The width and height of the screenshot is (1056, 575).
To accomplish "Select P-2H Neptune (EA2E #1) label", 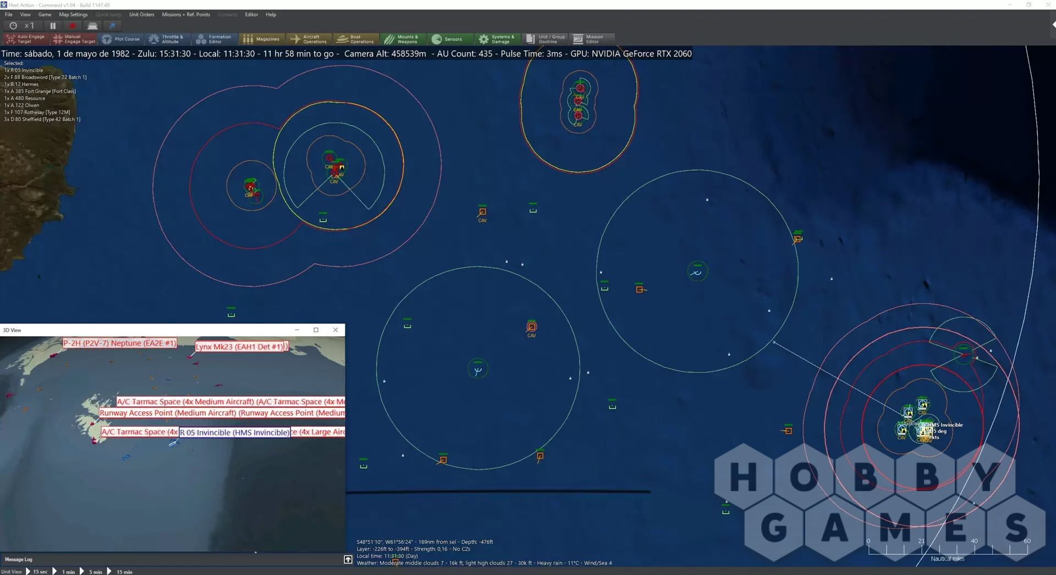I will (119, 343).
